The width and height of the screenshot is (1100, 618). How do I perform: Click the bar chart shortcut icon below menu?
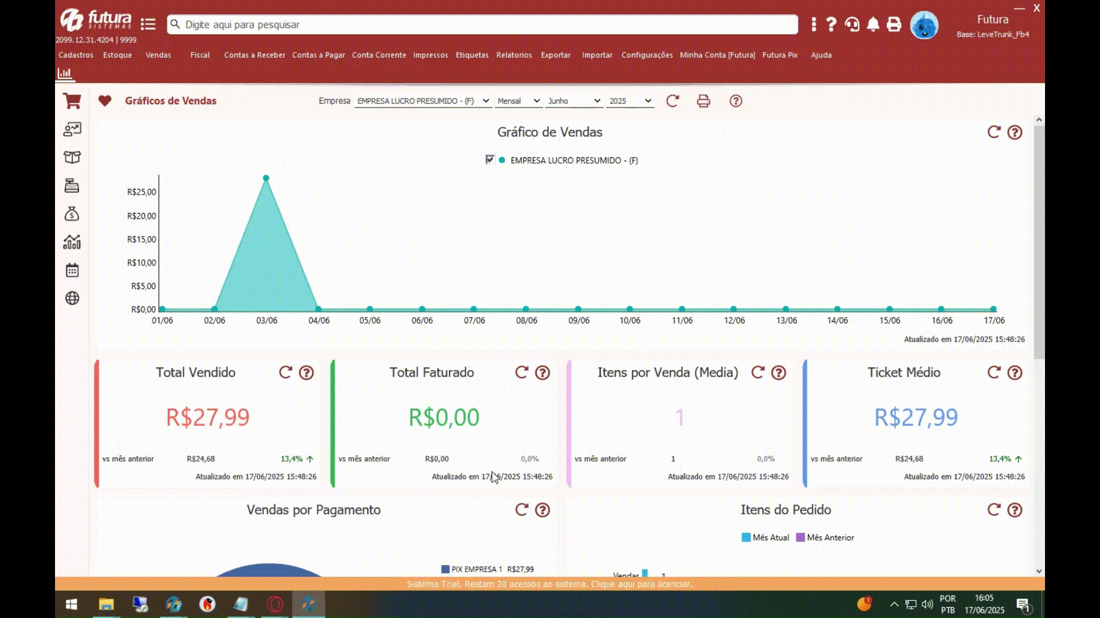pos(65,73)
